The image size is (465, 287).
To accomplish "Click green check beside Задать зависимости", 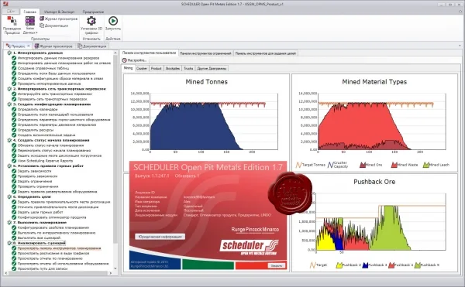I will (14, 171).
